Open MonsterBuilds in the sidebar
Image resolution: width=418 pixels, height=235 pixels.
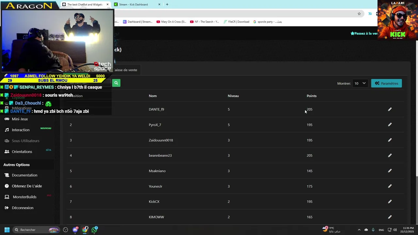(x=24, y=197)
